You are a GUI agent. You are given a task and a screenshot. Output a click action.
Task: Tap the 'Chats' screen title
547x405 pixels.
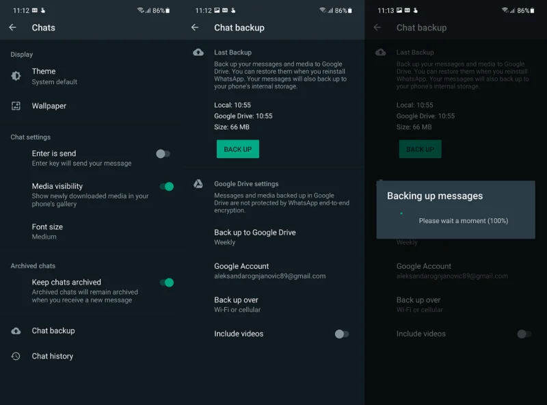click(x=43, y=27)
